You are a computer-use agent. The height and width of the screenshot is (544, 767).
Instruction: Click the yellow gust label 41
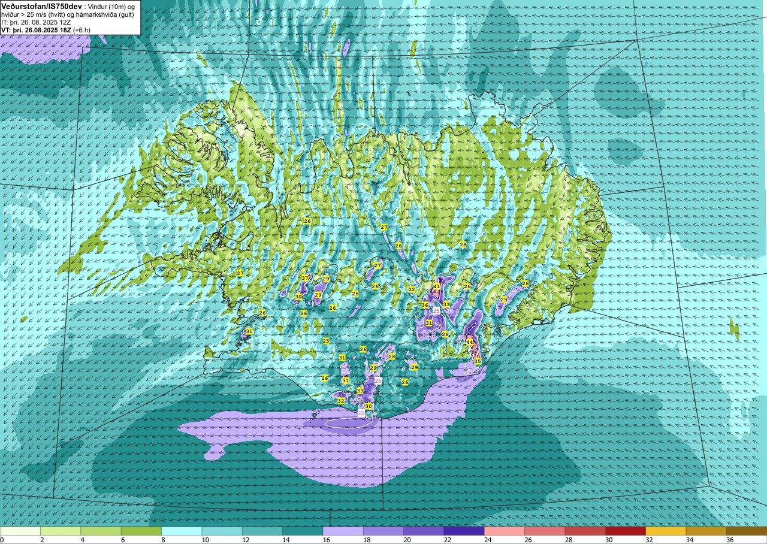click(x=437, y=286)
